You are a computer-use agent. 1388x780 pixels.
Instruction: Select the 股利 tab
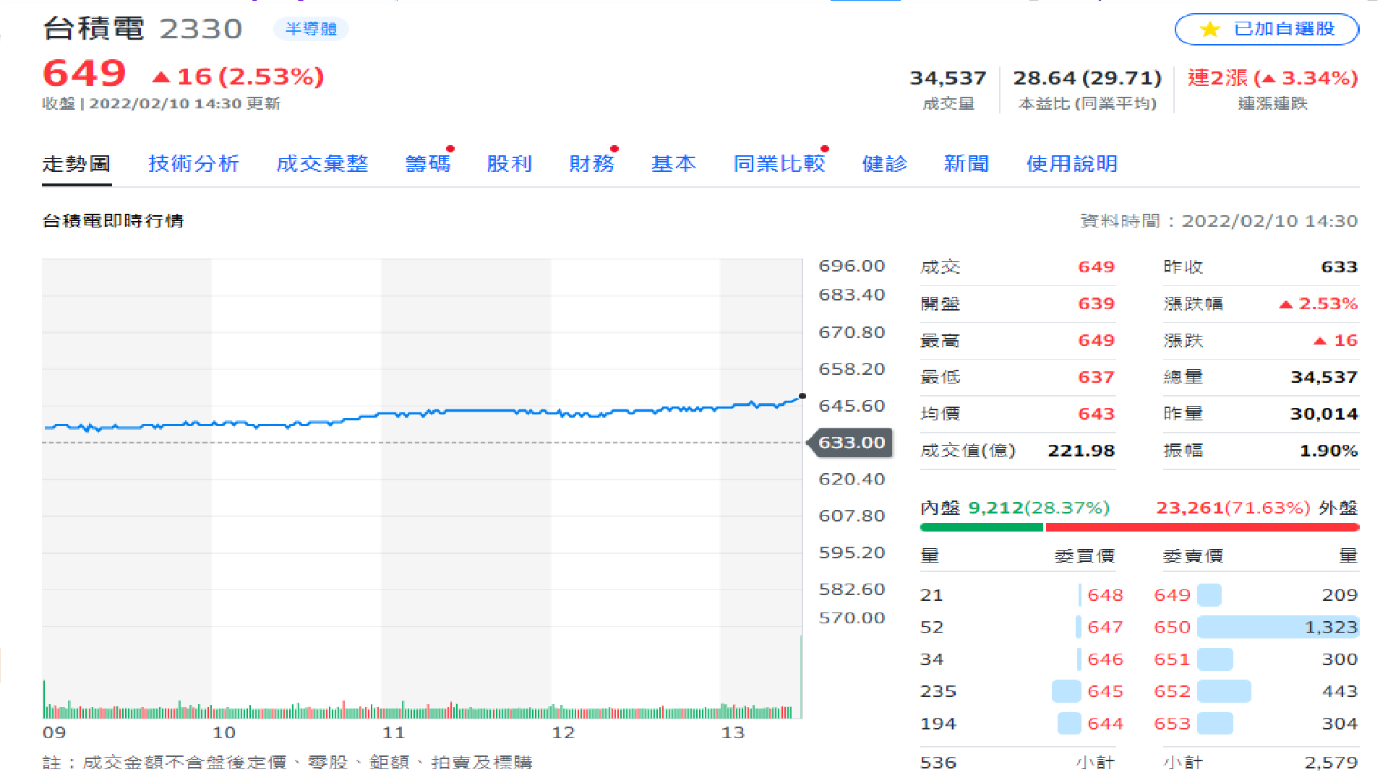point(510,164)
